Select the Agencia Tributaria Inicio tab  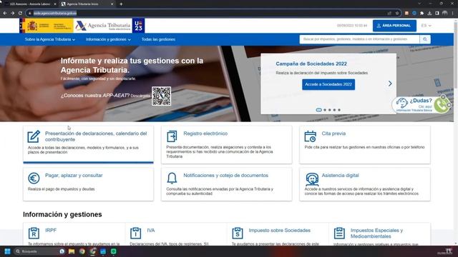pyautogui.click(x=87, y=4)
